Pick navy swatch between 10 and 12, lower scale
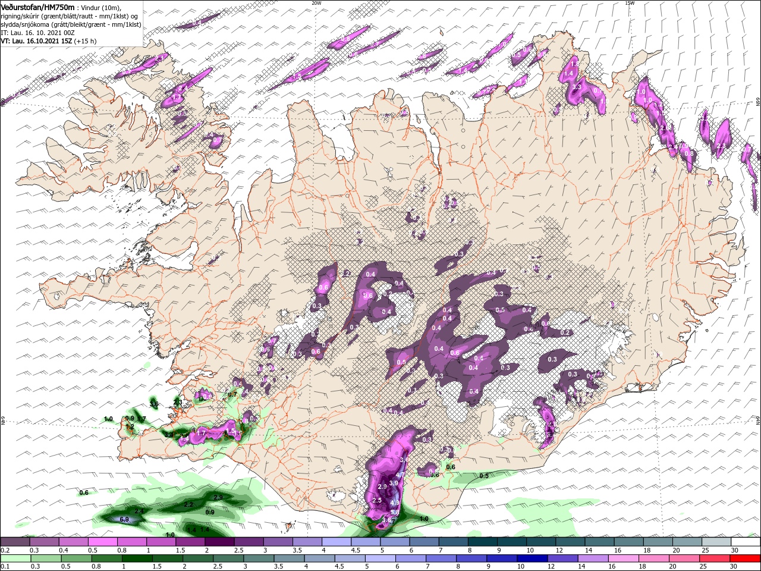This screenshot has height=571, width=761. tap(532, 559)
